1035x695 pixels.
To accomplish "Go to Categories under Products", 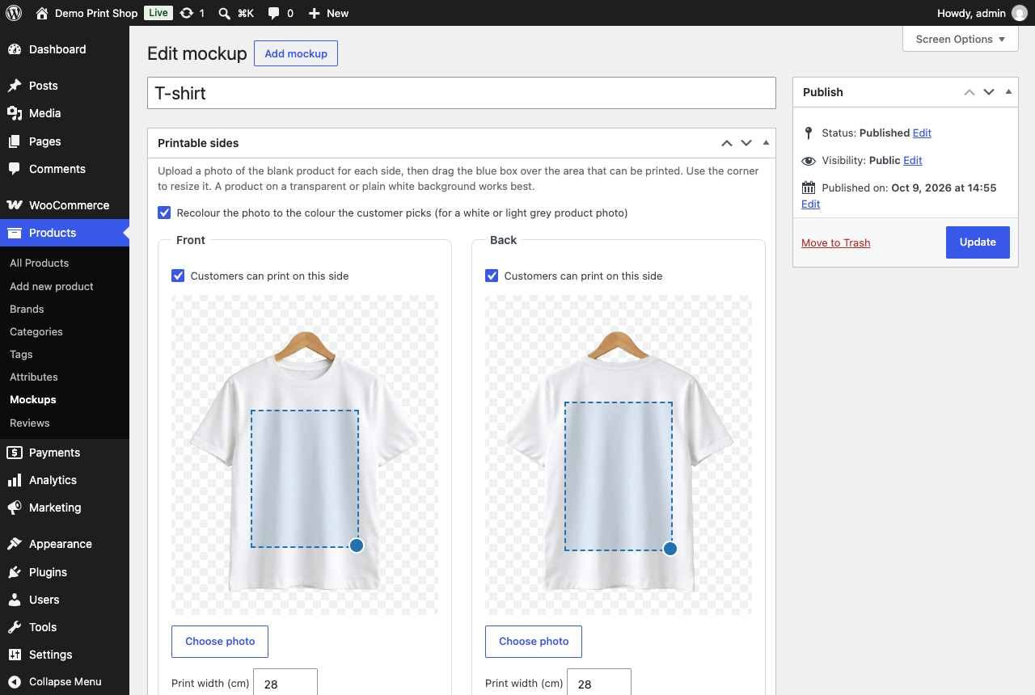I will 36,331.
